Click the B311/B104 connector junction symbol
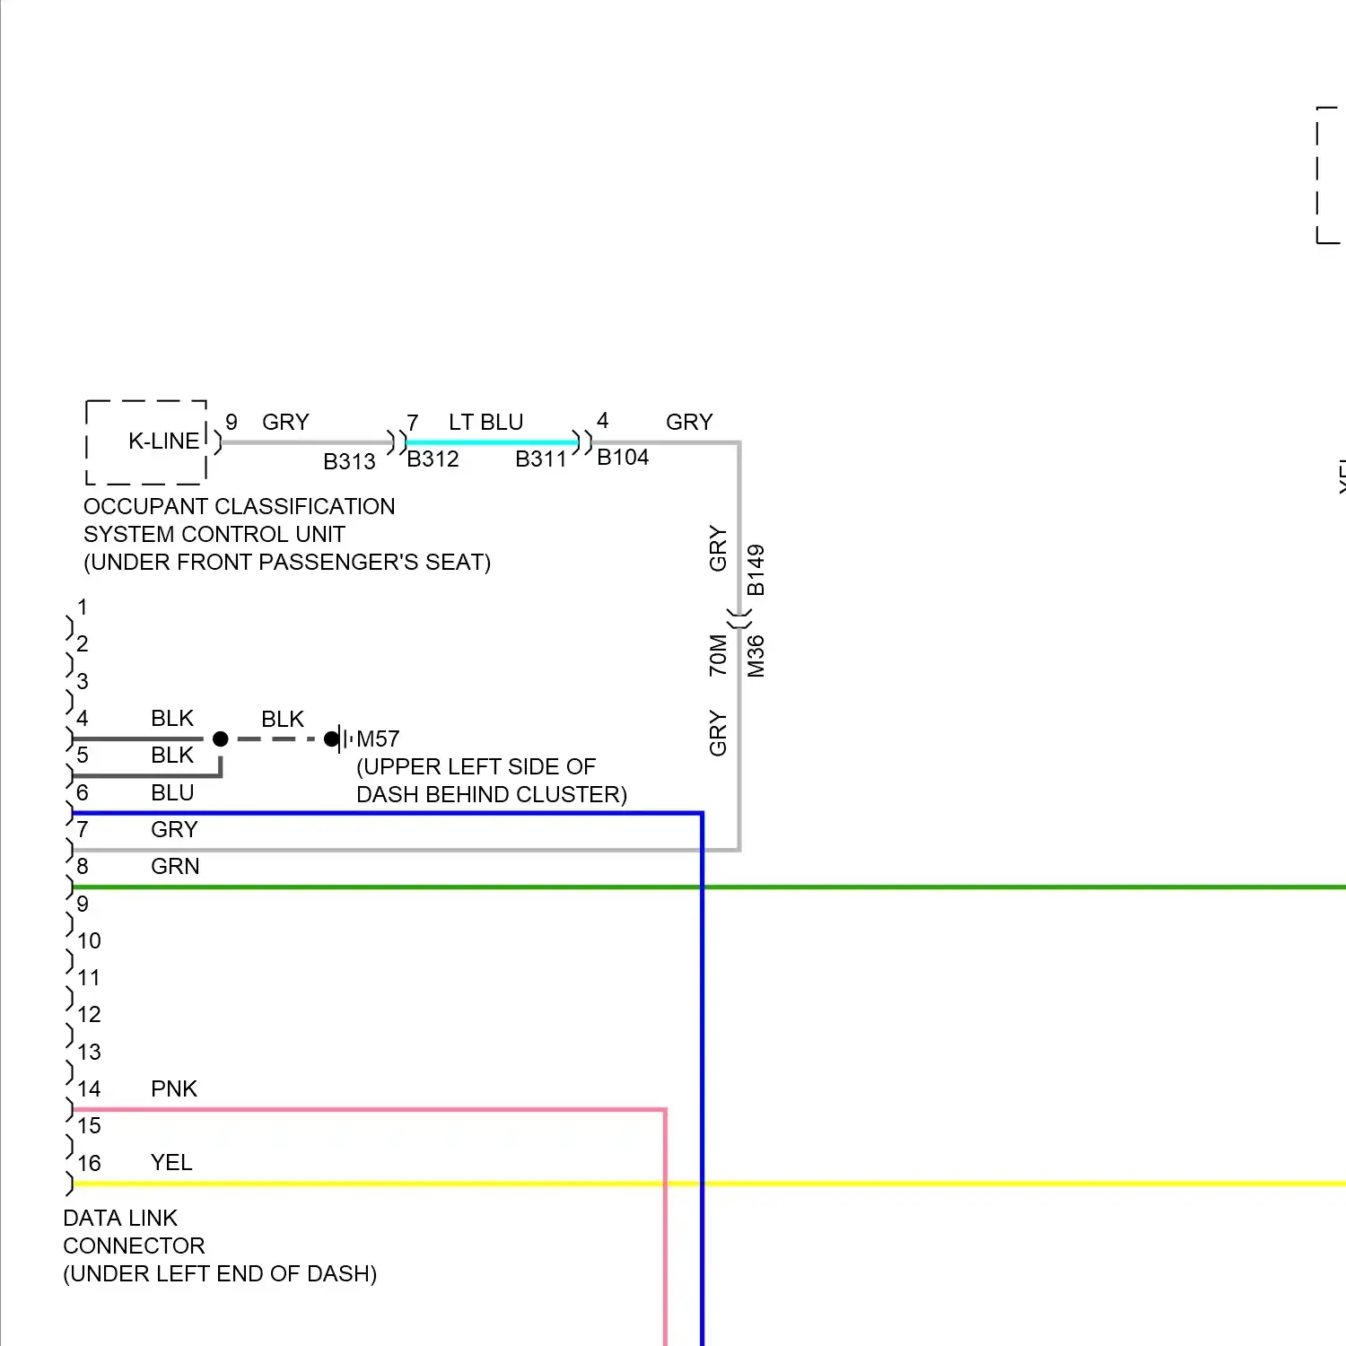1346x1346 pixels. 583,441
